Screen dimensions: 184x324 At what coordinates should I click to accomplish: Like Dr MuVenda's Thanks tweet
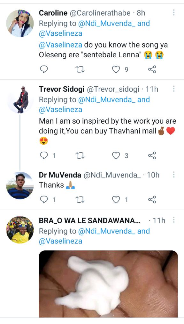point(116,200)
